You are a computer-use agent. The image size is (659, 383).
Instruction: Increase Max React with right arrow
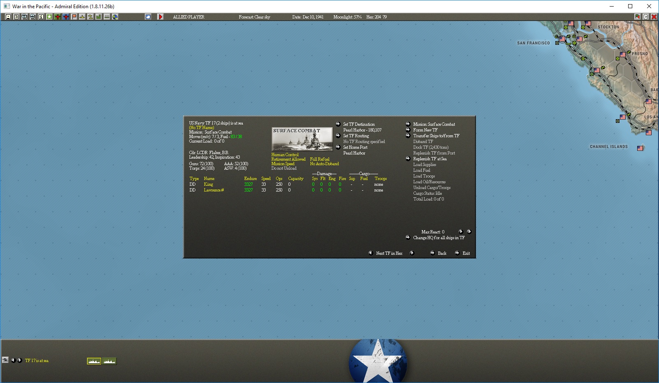click(469, 232)
